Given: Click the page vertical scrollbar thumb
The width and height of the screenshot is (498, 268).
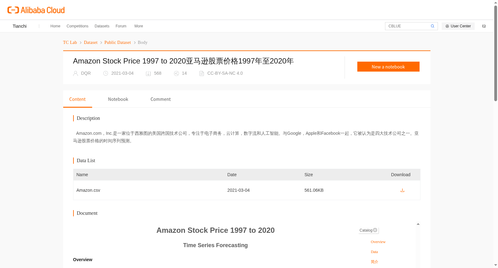Looking at the screenshot, I should (x=496, y=53).
